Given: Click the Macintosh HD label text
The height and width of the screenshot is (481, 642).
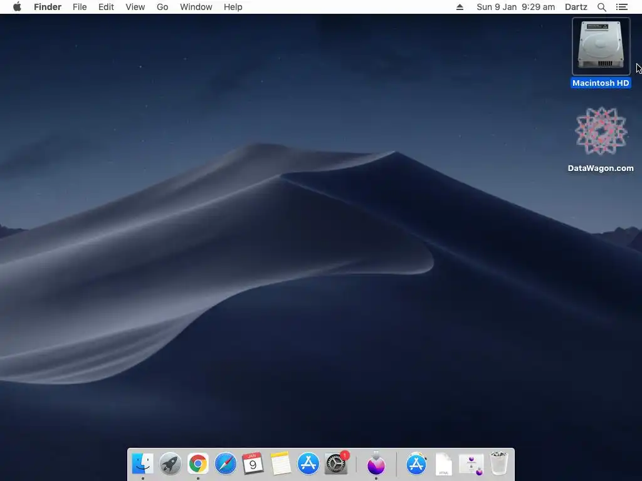Looking at the screenshot, I should [601, 83].
